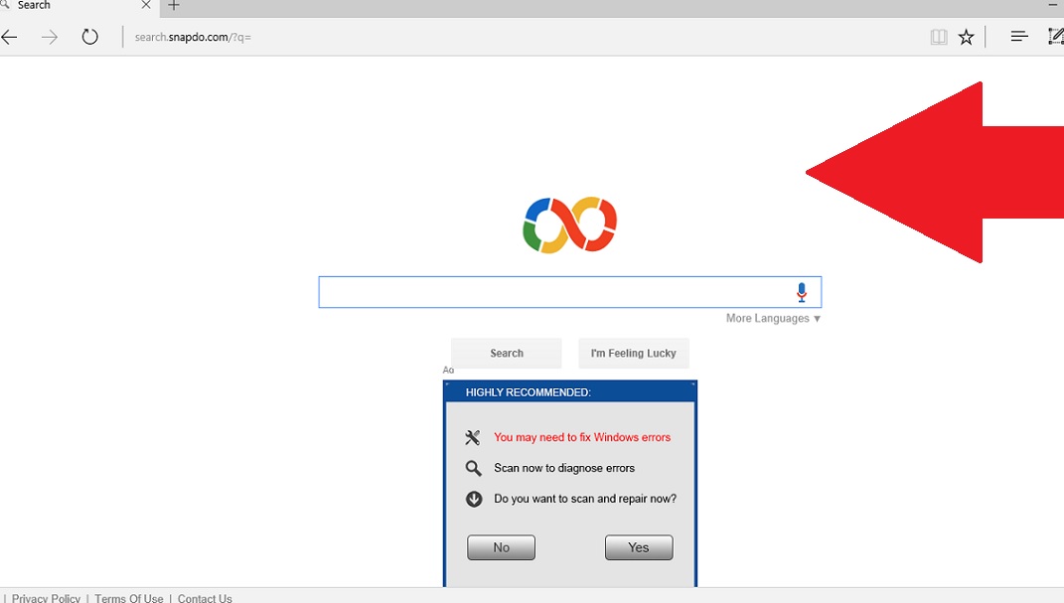Click the back navigation arrow

(x=10, y=37)
